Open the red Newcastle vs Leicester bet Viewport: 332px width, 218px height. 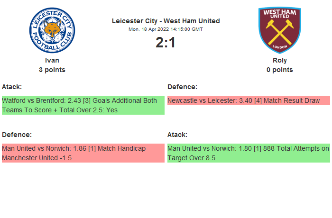(249, 100)
